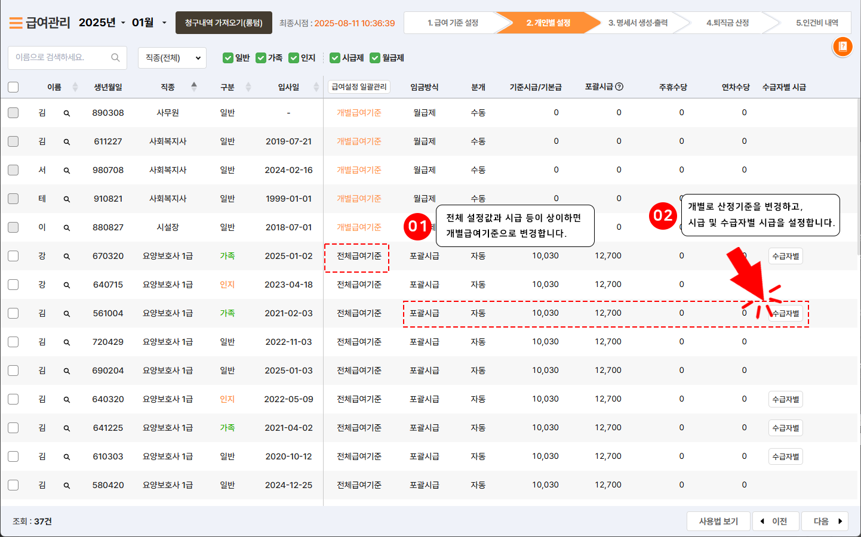Click 포괄시급 cell in row 690204
Screen dimensions: 861x537
click(x=424, y=371)
